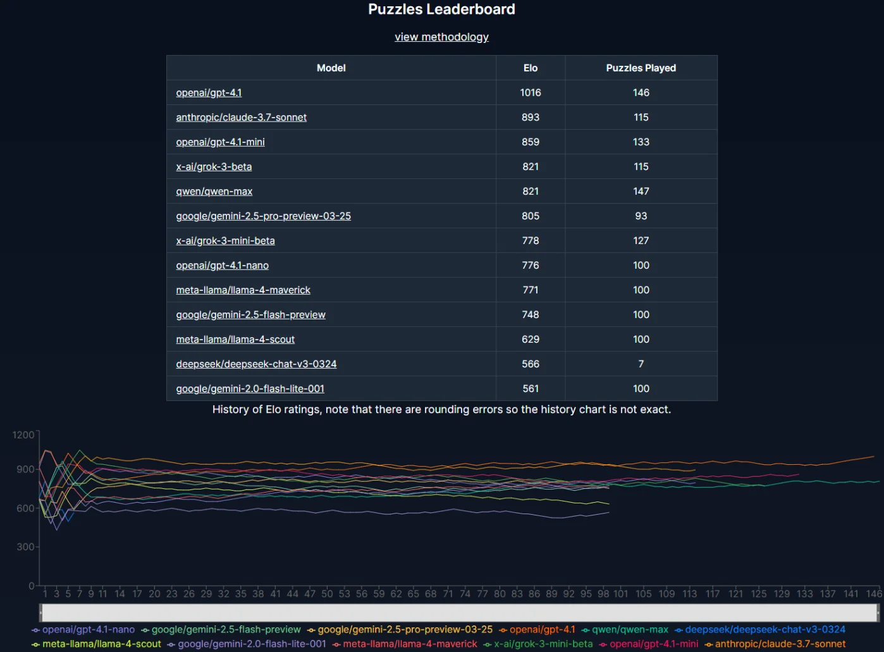
Task: Toggle google/gemini-2.5-flash-preview series in chart legend
Action: (221, 629)
